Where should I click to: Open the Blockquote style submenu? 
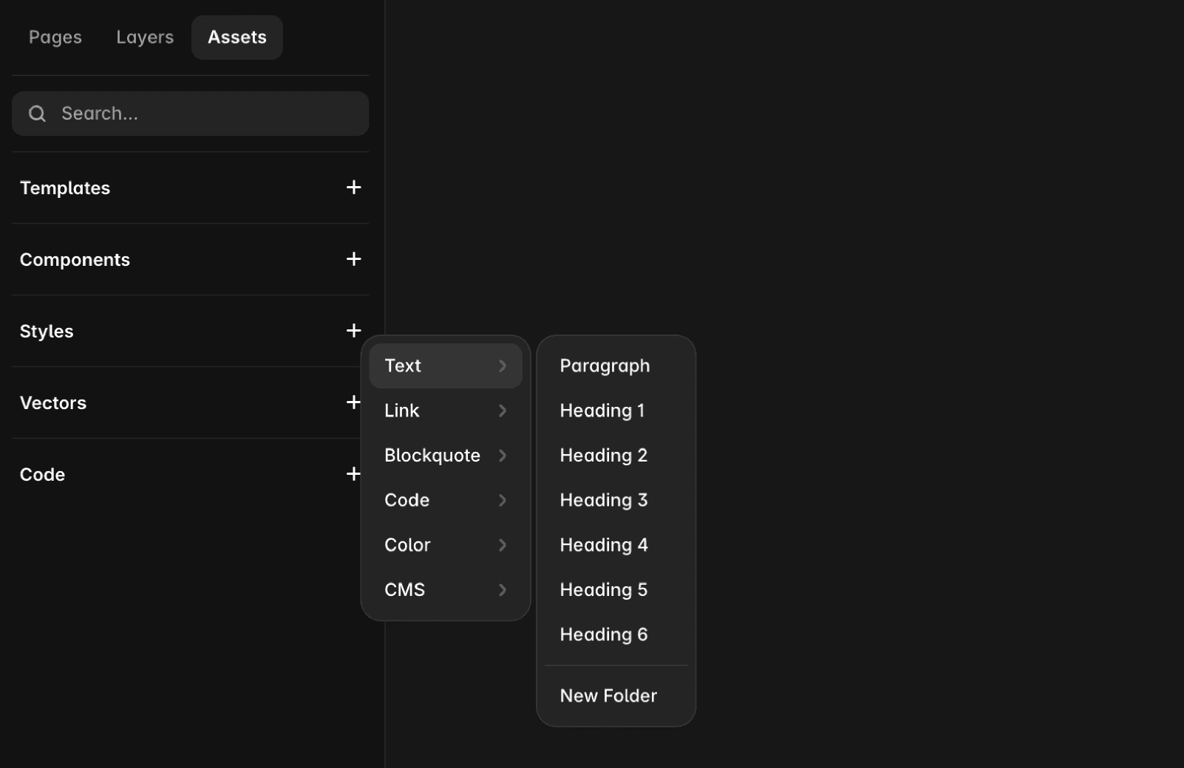[x=446, y=456]
